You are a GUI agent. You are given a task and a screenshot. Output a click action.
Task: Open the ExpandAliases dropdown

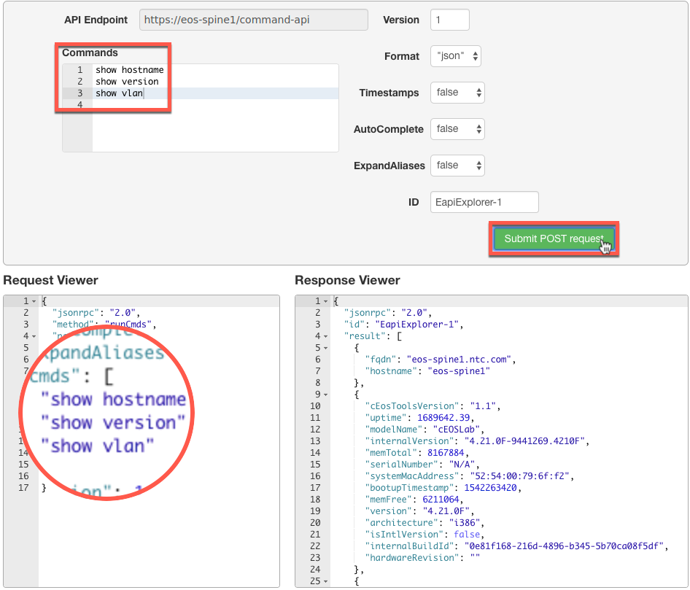[457, 166]
